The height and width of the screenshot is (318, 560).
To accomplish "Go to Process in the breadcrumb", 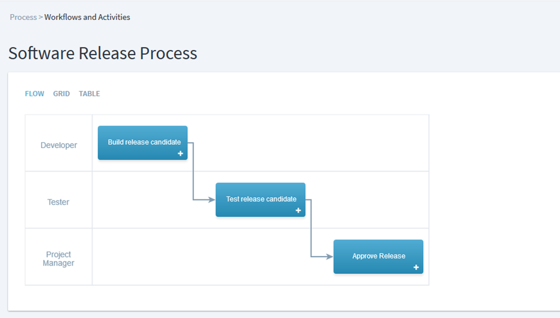I will (23, 17).
